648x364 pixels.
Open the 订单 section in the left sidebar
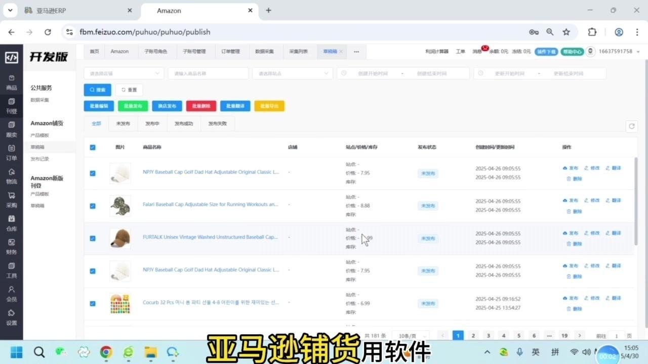11,153
